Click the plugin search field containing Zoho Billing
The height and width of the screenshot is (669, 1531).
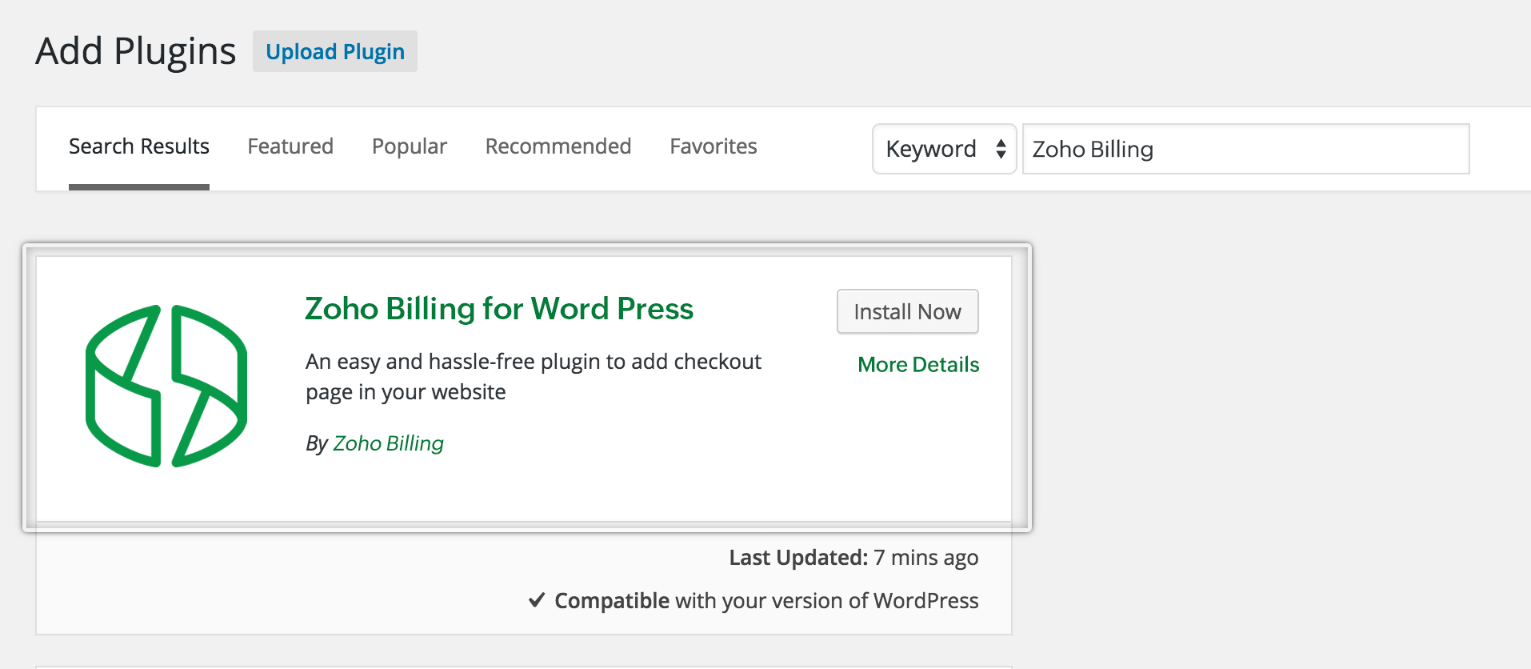click(x=1246, y=149)
